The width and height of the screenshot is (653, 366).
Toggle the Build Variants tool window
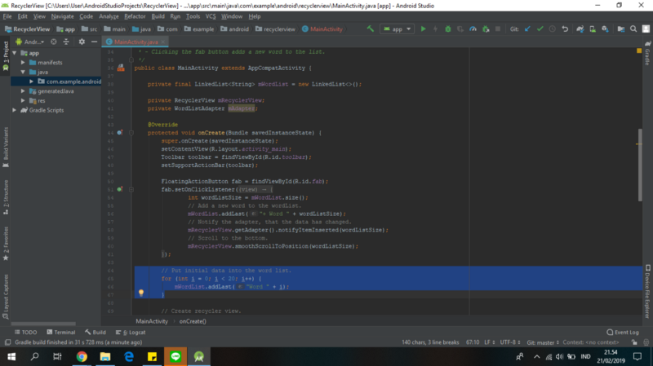click(6, 147)
